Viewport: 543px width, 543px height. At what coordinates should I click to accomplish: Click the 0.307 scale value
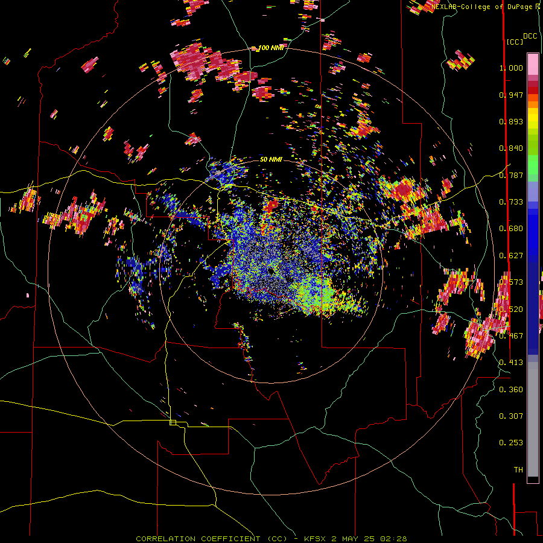click(511, 416)
